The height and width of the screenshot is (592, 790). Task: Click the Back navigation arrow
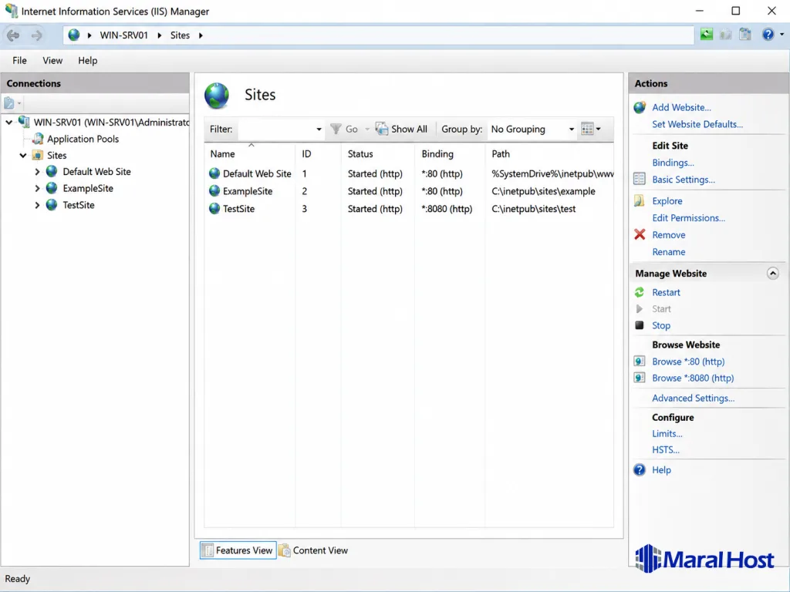(13, 35)
